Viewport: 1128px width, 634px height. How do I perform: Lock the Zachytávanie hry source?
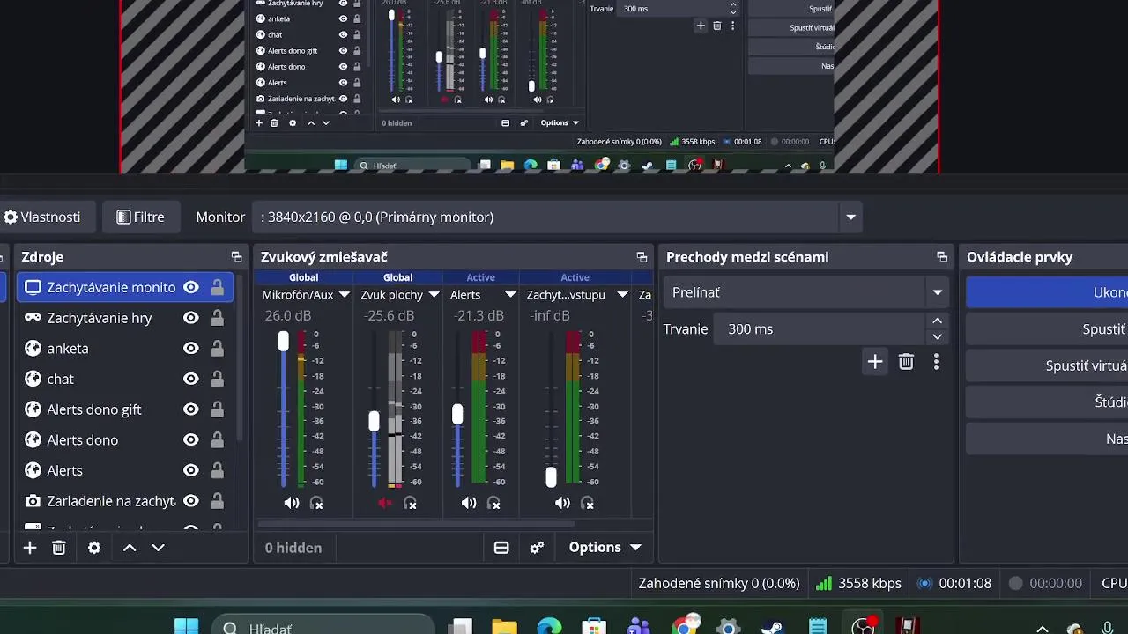[217, 318]
